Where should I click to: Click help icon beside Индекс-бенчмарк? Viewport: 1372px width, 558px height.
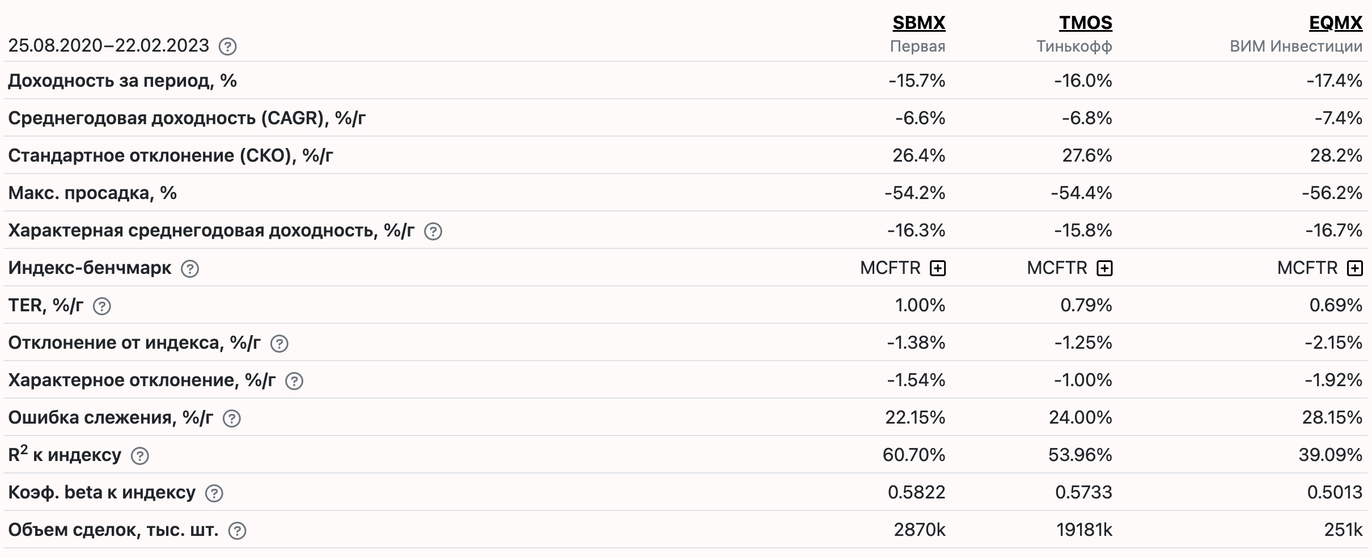point(190,269)
